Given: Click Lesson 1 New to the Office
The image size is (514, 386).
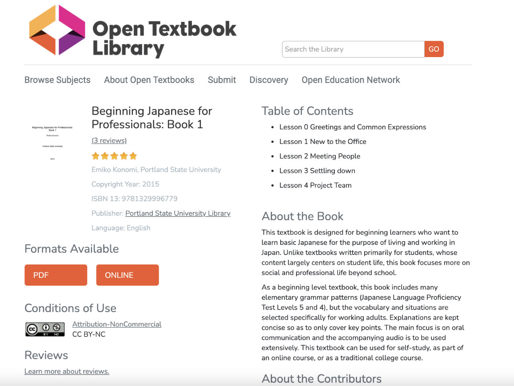Looking at the screenshot, I should tap(323, 142).
